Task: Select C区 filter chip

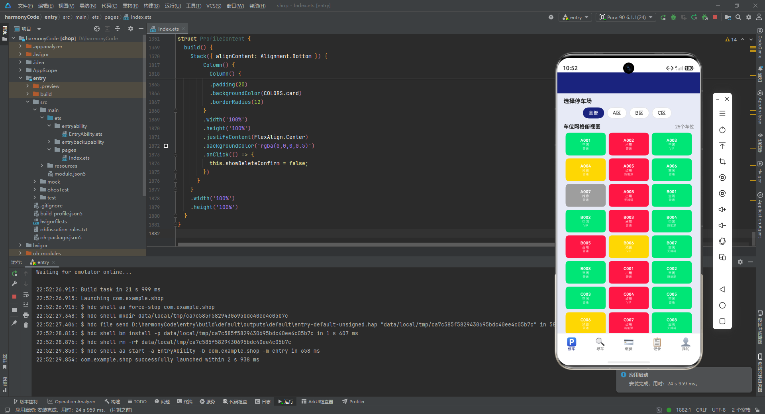Action: tap(661, 113)
